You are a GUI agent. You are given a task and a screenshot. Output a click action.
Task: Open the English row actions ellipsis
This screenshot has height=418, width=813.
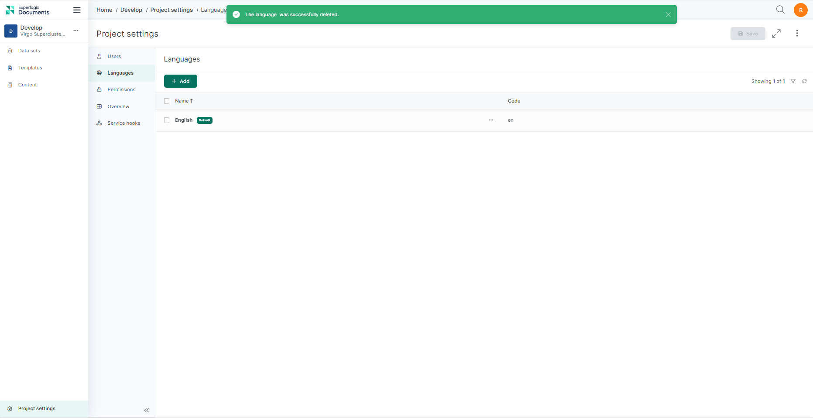[x=491, y=120]
